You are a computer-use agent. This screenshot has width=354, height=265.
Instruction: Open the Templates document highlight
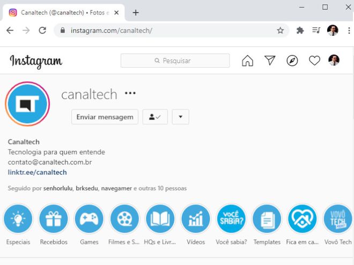(267, 219)
